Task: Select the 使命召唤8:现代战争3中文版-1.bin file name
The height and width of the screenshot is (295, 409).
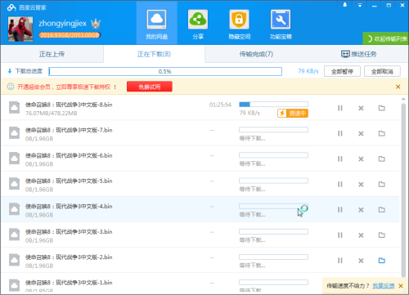Action: [x=69, y=283]
